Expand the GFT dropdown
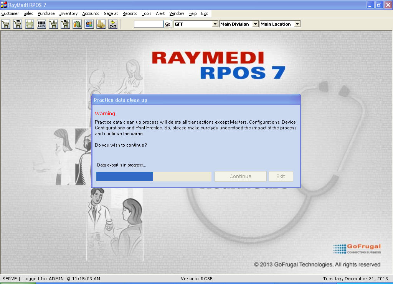This screenshot has height=284, width=393. pyautogui.click(x=215, y=24)
